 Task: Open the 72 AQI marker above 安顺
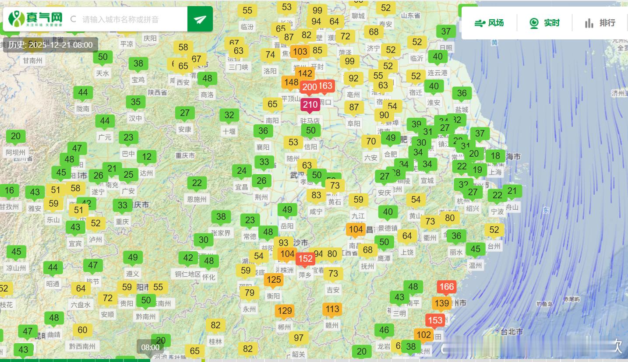[108, 299]
